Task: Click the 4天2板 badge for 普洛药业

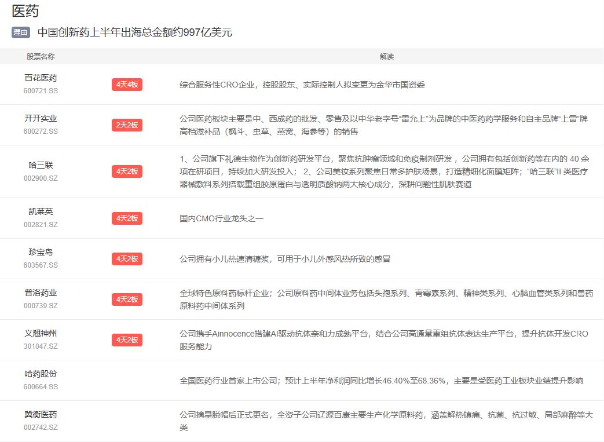Action: 127,299
